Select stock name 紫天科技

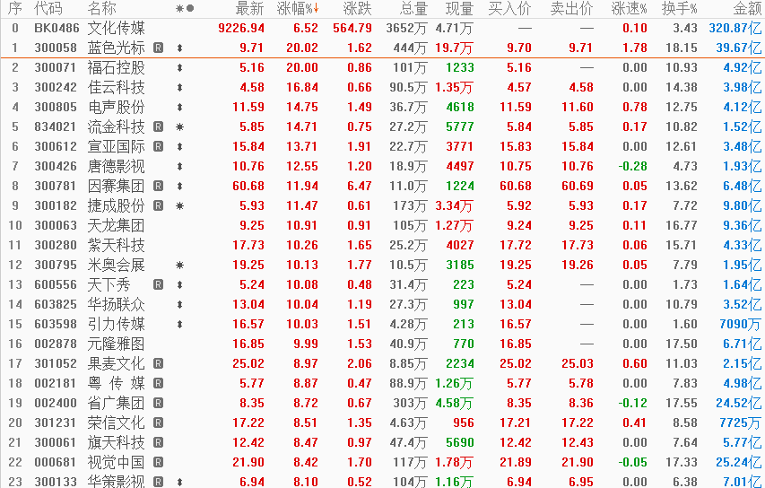click(116, 245)
